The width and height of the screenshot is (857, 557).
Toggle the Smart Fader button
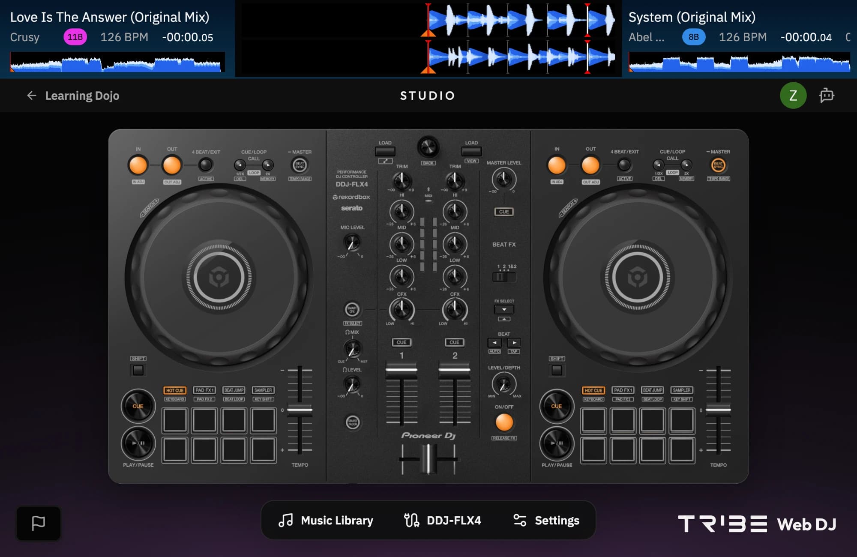[353, 422]
